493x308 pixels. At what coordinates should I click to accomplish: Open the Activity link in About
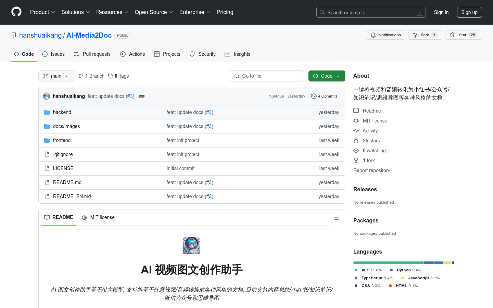(x=366, y=131)
